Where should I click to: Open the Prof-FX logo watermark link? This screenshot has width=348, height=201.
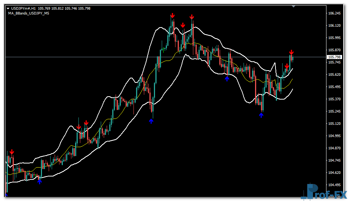[323, 191]
